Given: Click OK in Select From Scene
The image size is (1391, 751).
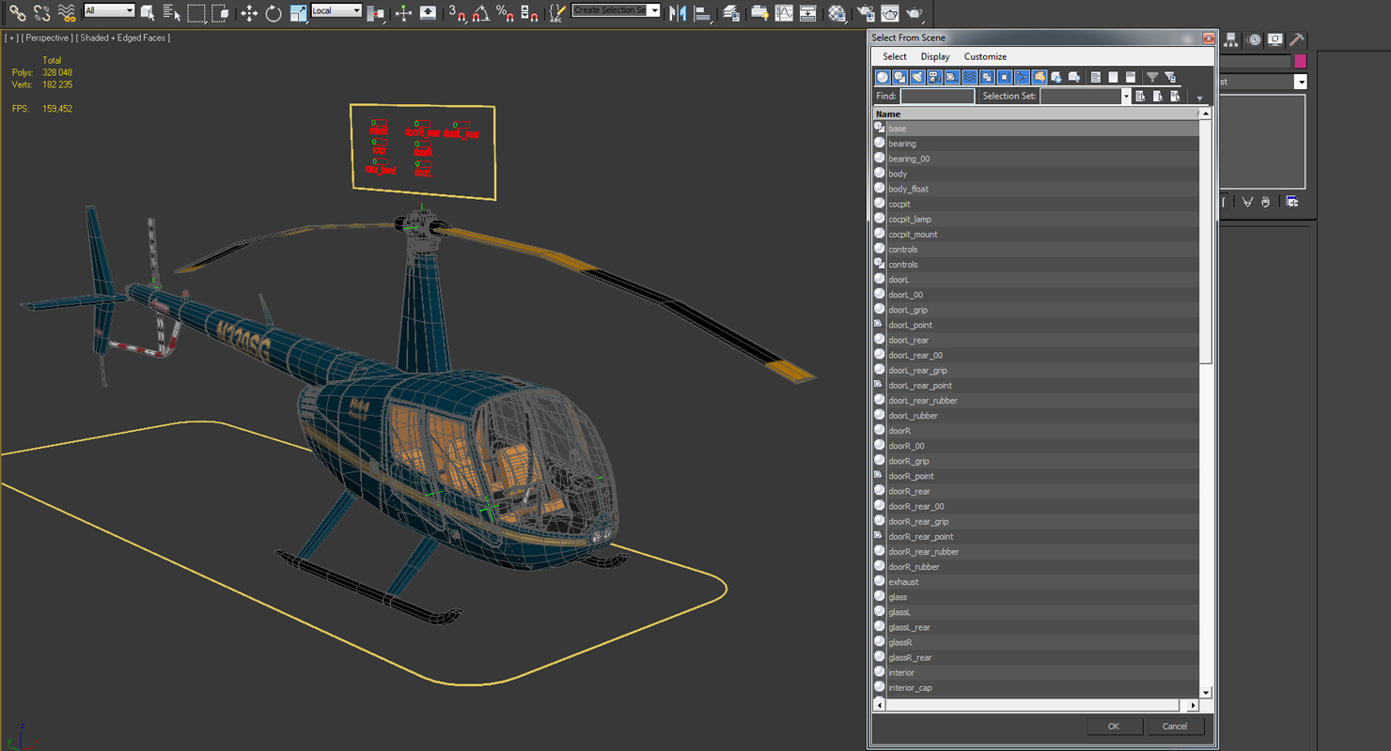Looking at the screenshot, I should (1114, 727).
